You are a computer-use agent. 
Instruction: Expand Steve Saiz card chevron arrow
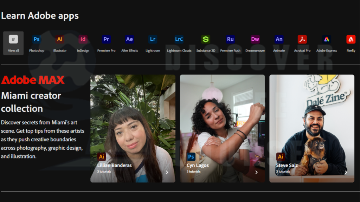pos(346,172)
